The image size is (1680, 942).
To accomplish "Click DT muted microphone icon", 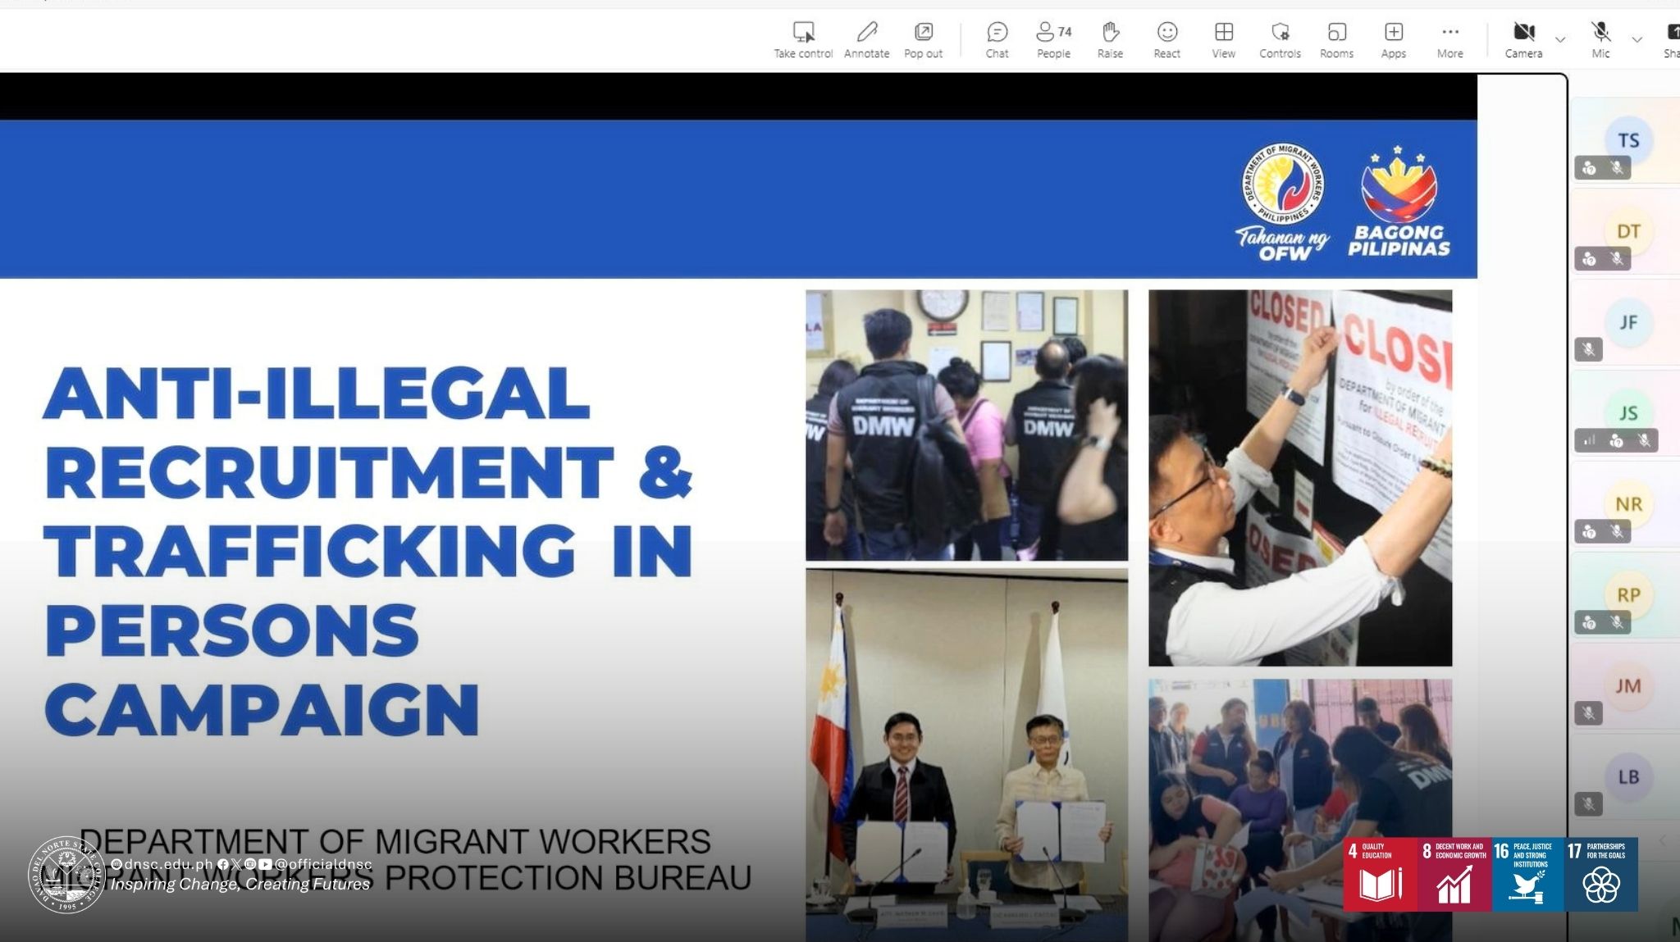I will pyautogui.click(x=1617, y=259).
